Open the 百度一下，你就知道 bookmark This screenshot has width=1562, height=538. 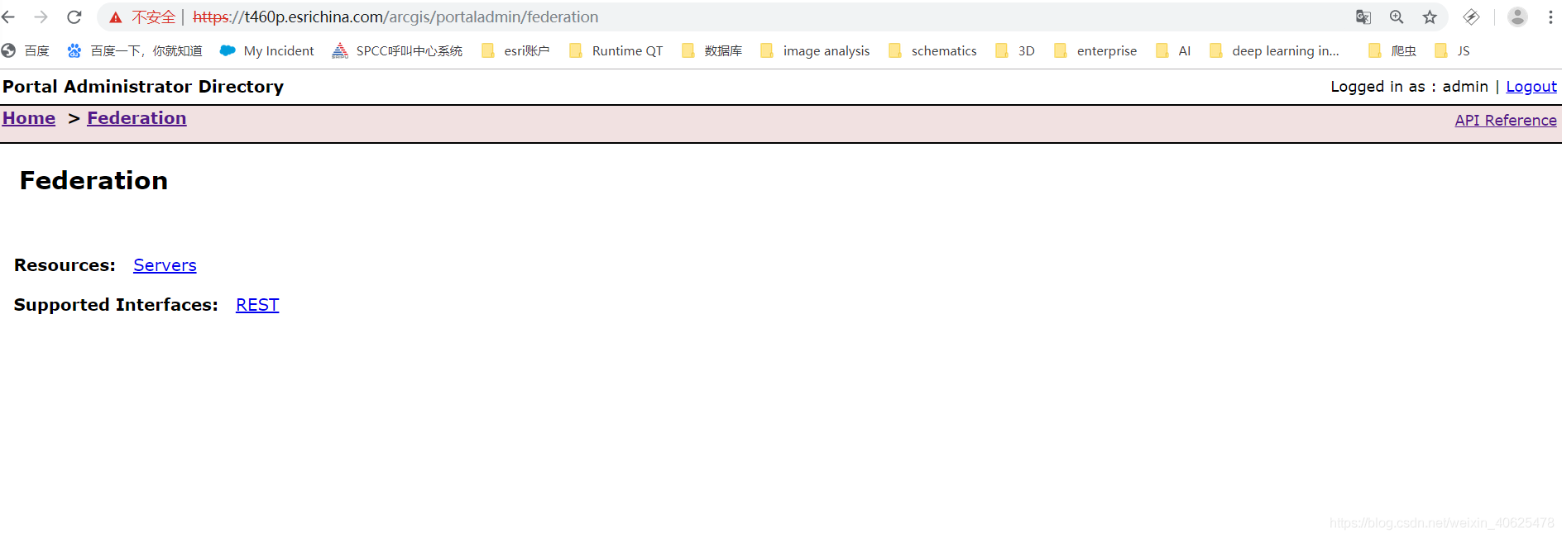coord(135,50)
